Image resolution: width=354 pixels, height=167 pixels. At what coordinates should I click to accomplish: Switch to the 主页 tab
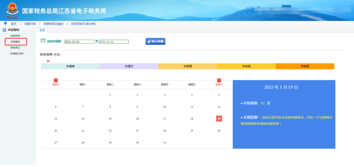(42, 30)
